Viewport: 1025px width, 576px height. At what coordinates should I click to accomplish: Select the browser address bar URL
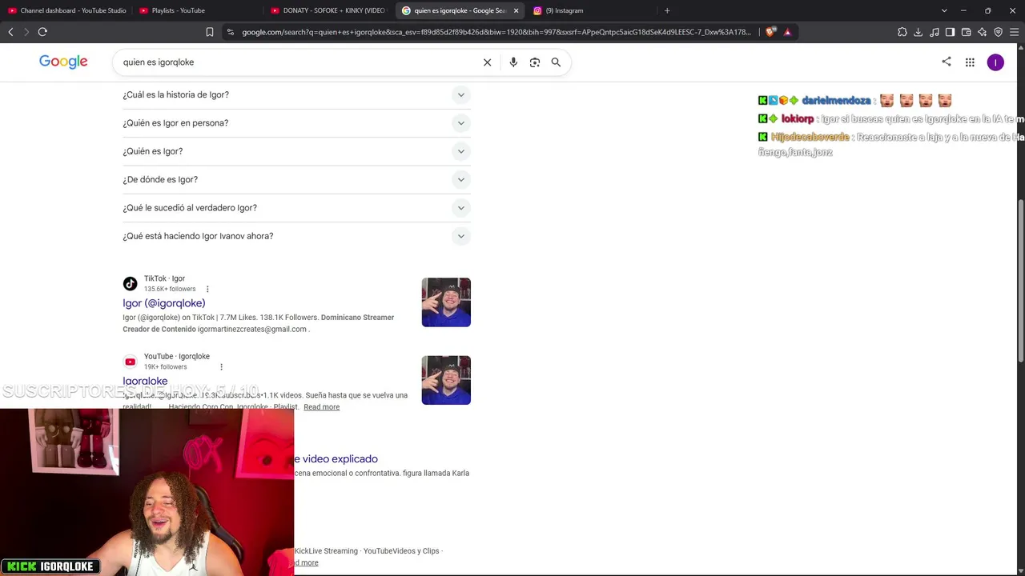click(x=496, y=32)
